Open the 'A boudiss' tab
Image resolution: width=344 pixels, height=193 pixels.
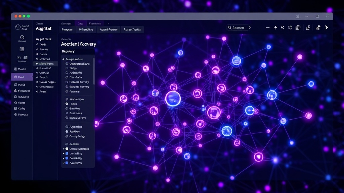(x=86, y=29)
